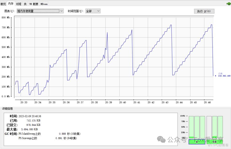The height and width of the screenshot is (149, 231).
Task: Go to the VM 概要 tab
Action: click(x=33, y=4)
